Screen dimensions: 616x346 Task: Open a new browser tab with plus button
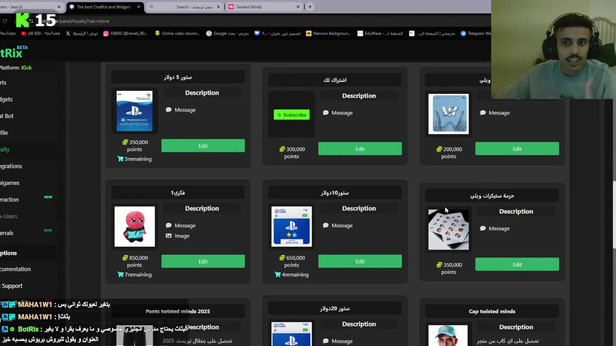click(310, 7)
